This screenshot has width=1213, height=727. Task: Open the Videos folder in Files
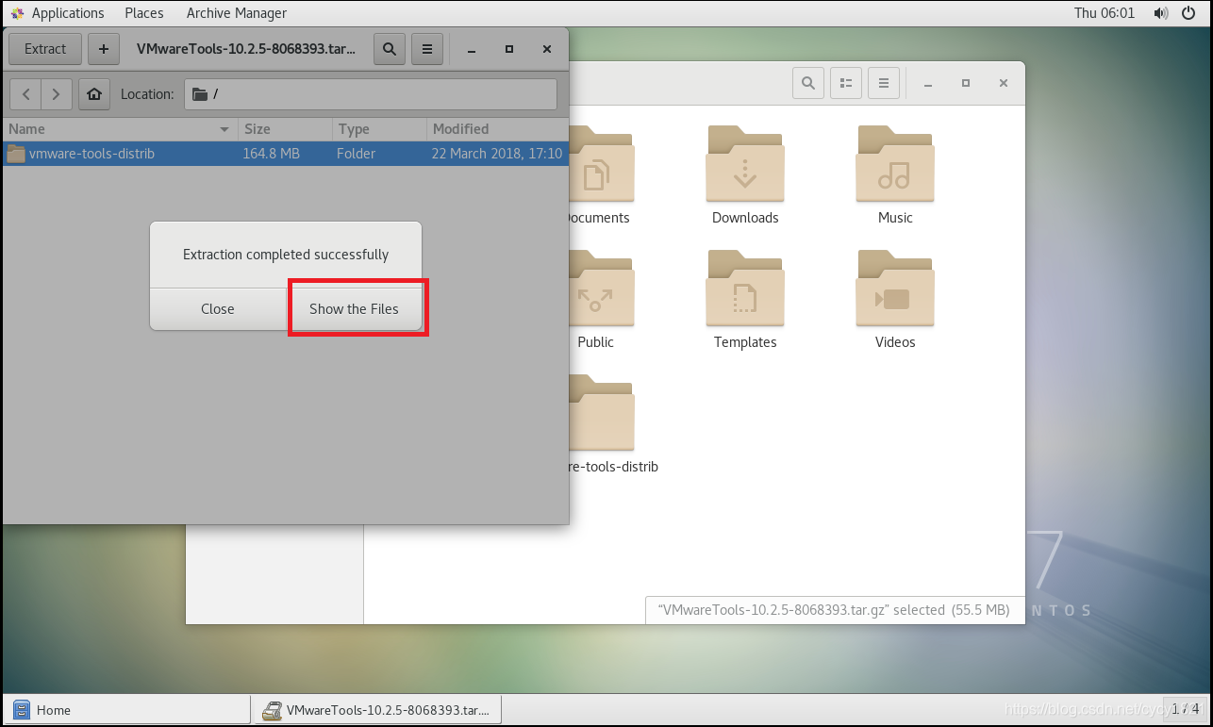point(895,300)
